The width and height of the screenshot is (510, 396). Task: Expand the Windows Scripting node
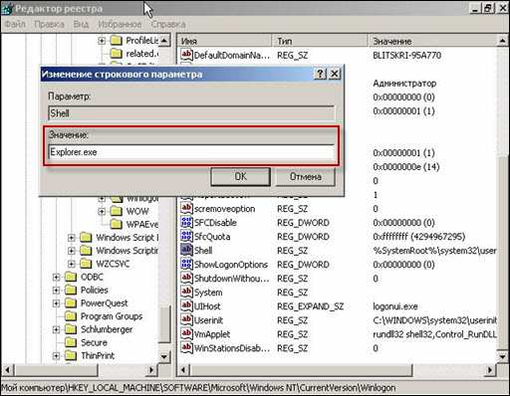[71, 251]
